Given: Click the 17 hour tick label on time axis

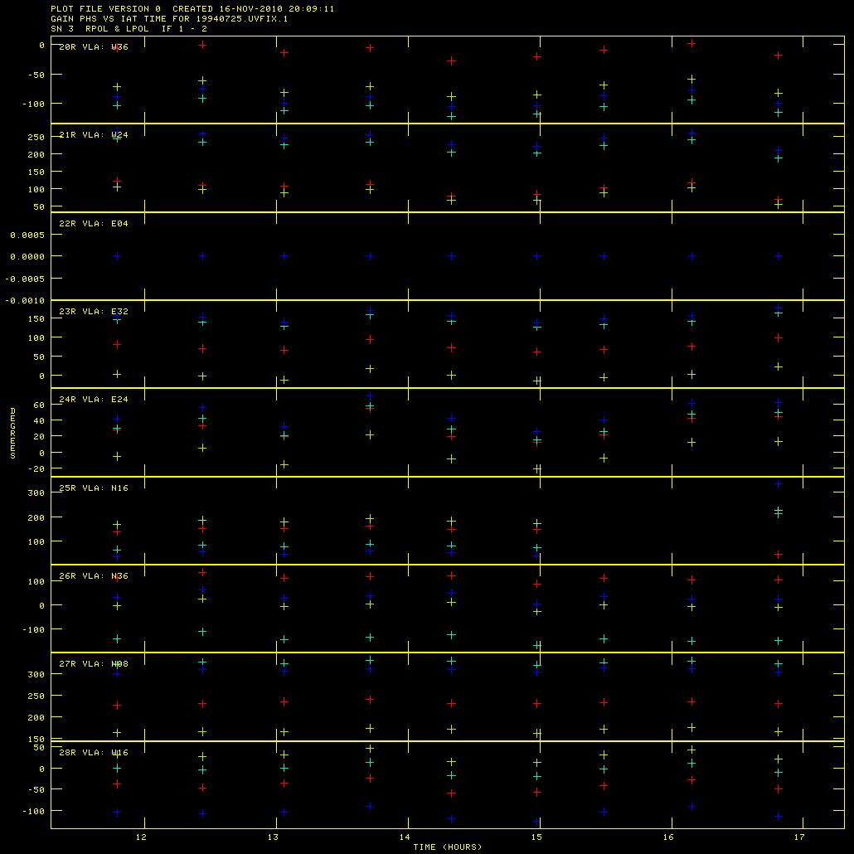Looking at the screenshot, I should [800, 837].
